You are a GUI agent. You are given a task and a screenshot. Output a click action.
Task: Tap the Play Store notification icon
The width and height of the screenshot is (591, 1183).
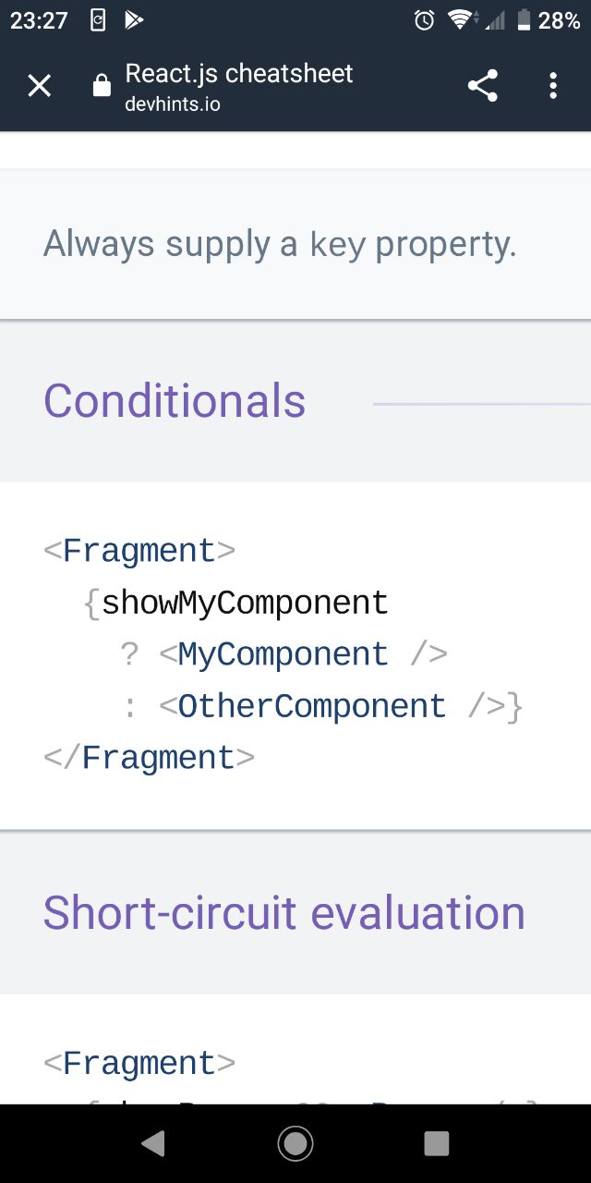point(134,20)
